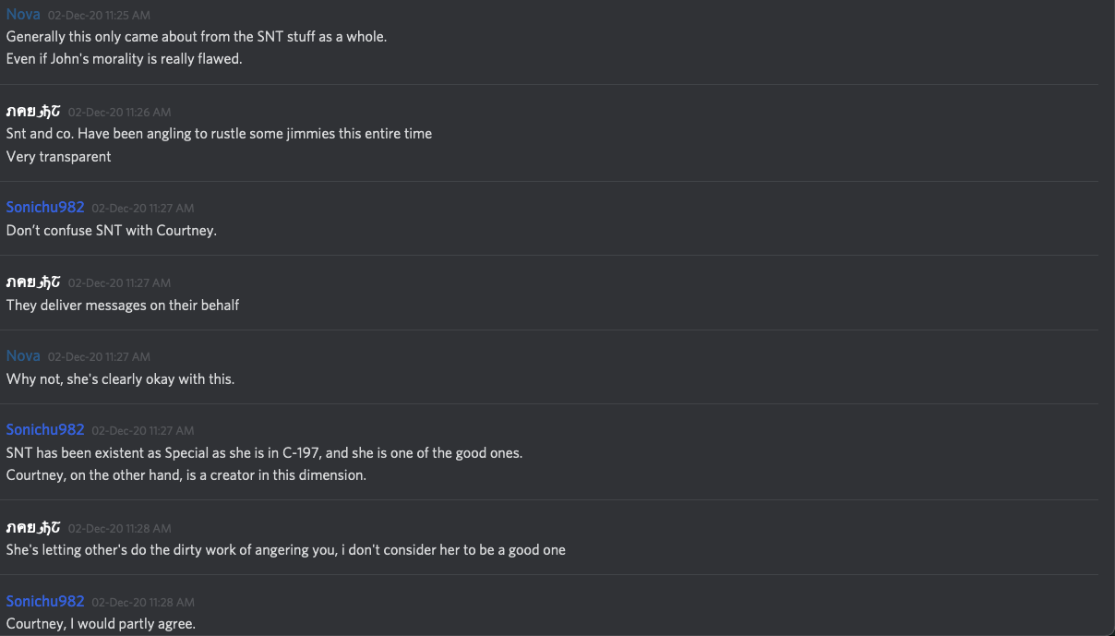Click the message starting 'She's letting other's do'

point(285,550)
